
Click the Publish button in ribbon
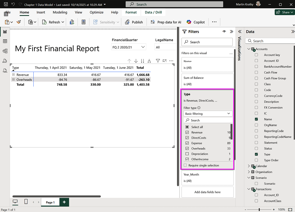(134, 22)
